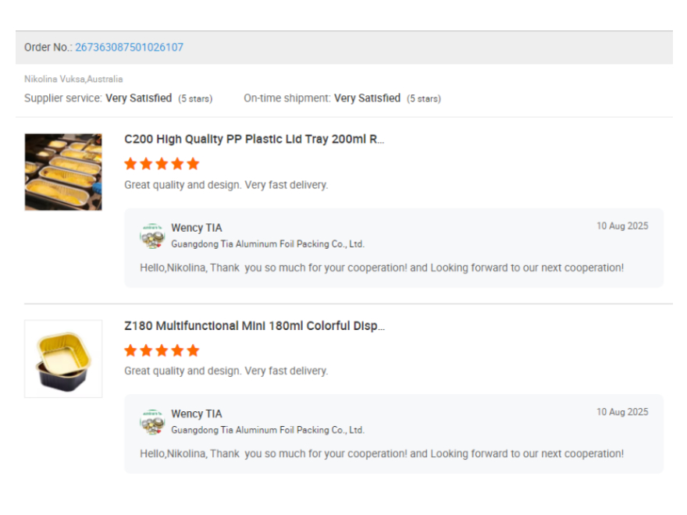The width and height of the screenshot is (687, 515).
Task: Open C200 plastic lid tray product thumbnail
Action: pyautogui.click(x=63, y=172)
